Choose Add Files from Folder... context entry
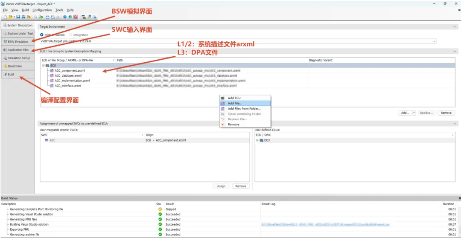 pos(245,109)
